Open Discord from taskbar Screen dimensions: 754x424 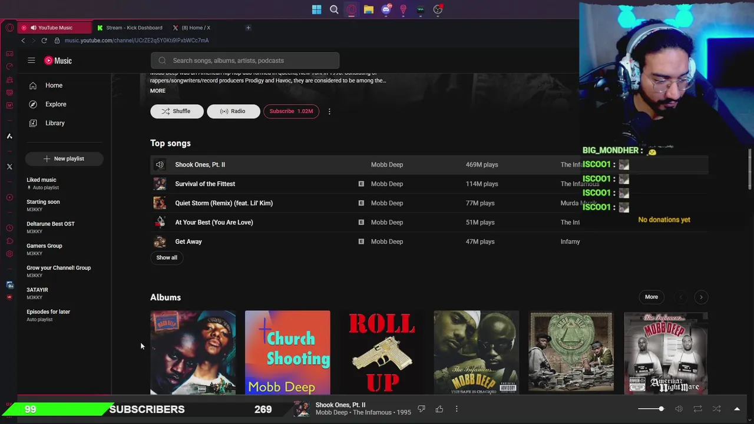tap(386, 9)
